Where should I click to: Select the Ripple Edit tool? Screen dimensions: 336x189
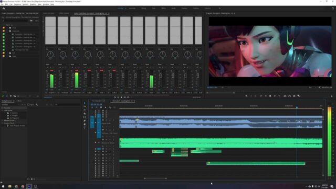click(85, 110)
